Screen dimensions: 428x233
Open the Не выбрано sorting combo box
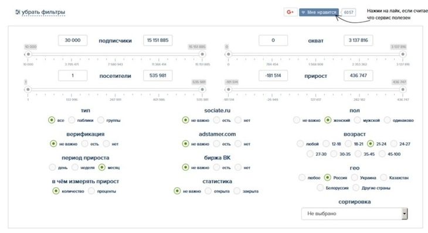354,214
